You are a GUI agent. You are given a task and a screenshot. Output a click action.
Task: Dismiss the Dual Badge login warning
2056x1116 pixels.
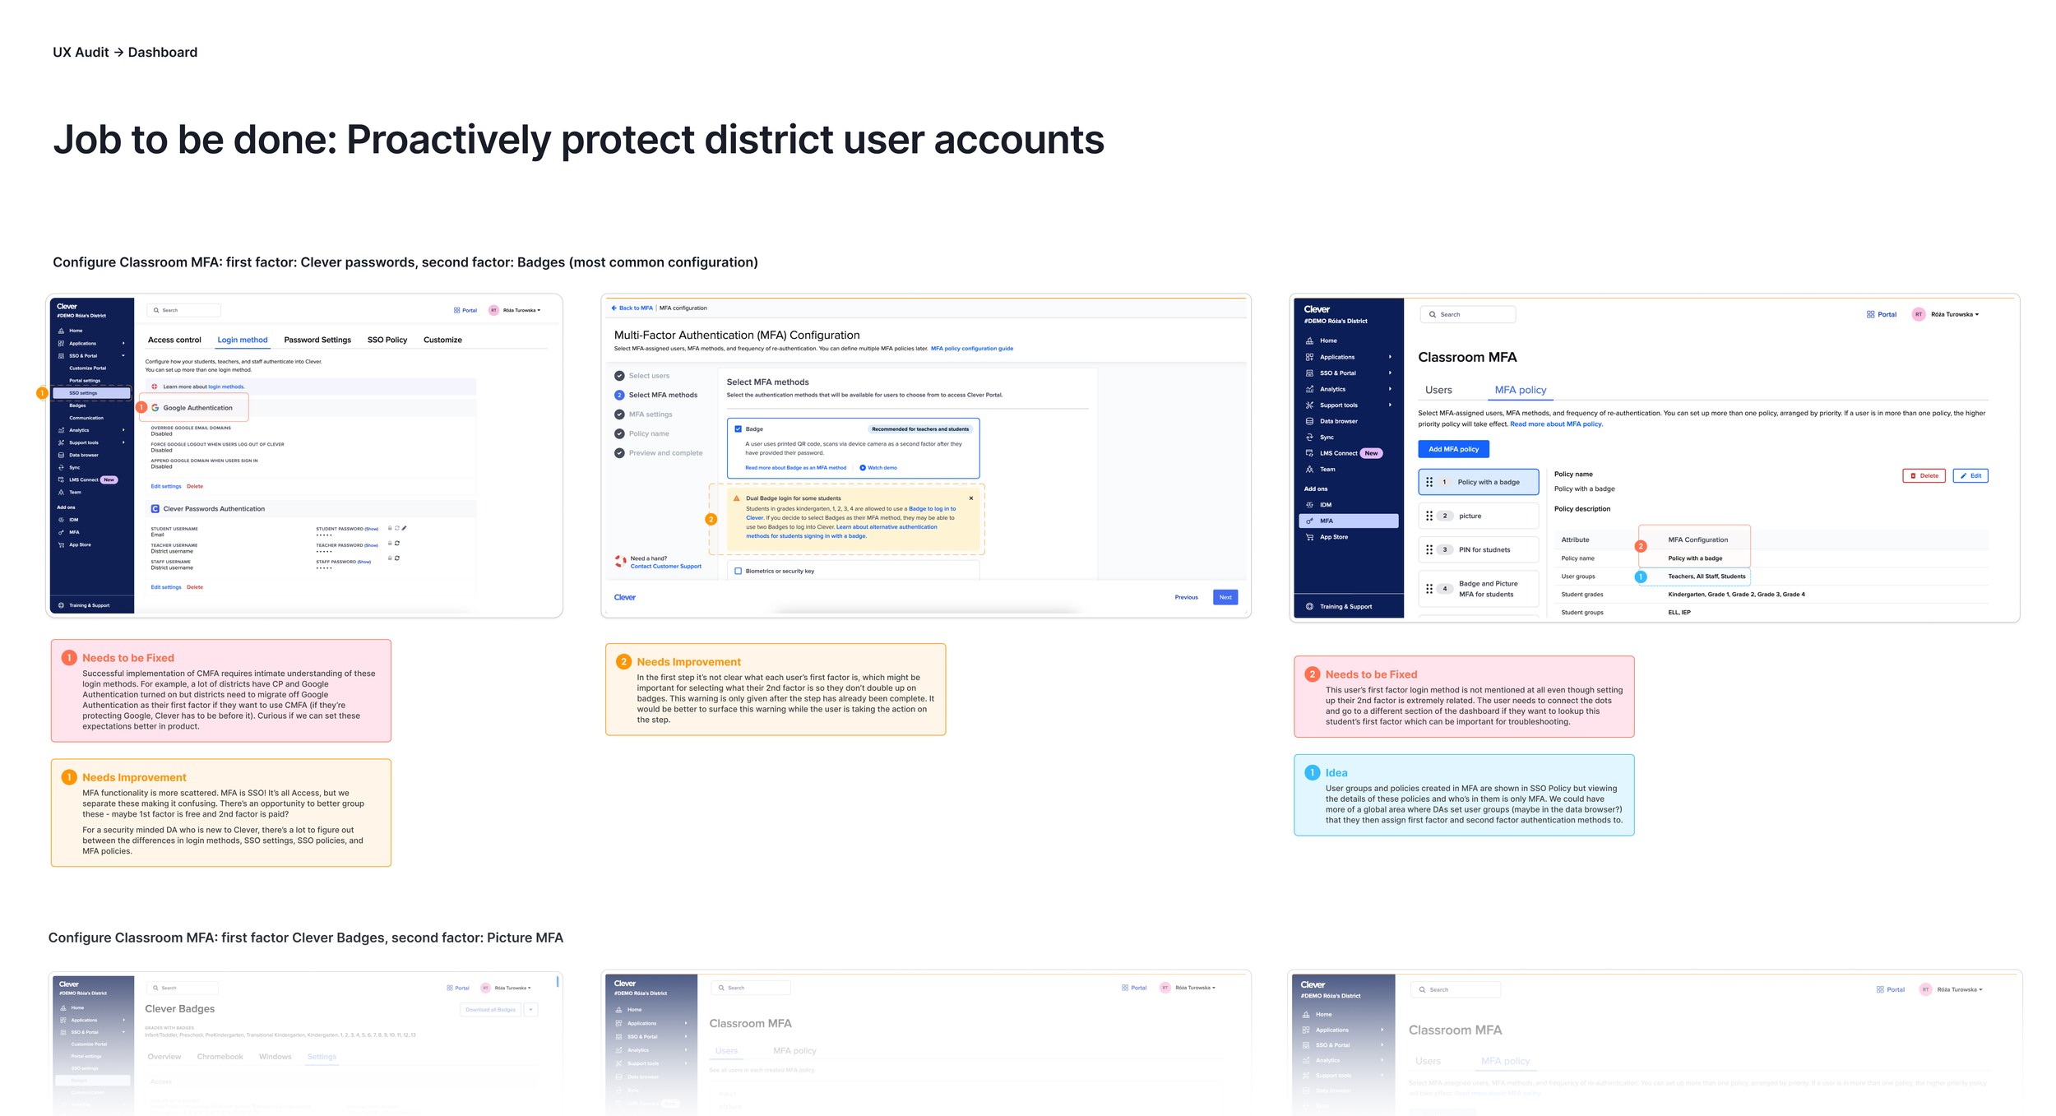pos(971,498)
